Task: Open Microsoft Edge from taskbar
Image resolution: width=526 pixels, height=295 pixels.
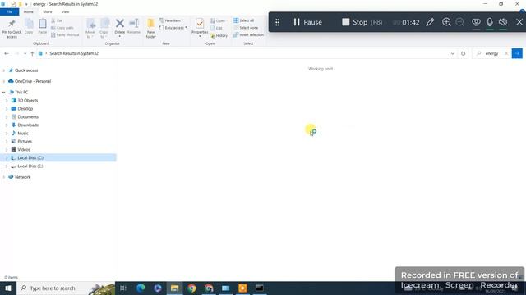Action: point(141,288)
